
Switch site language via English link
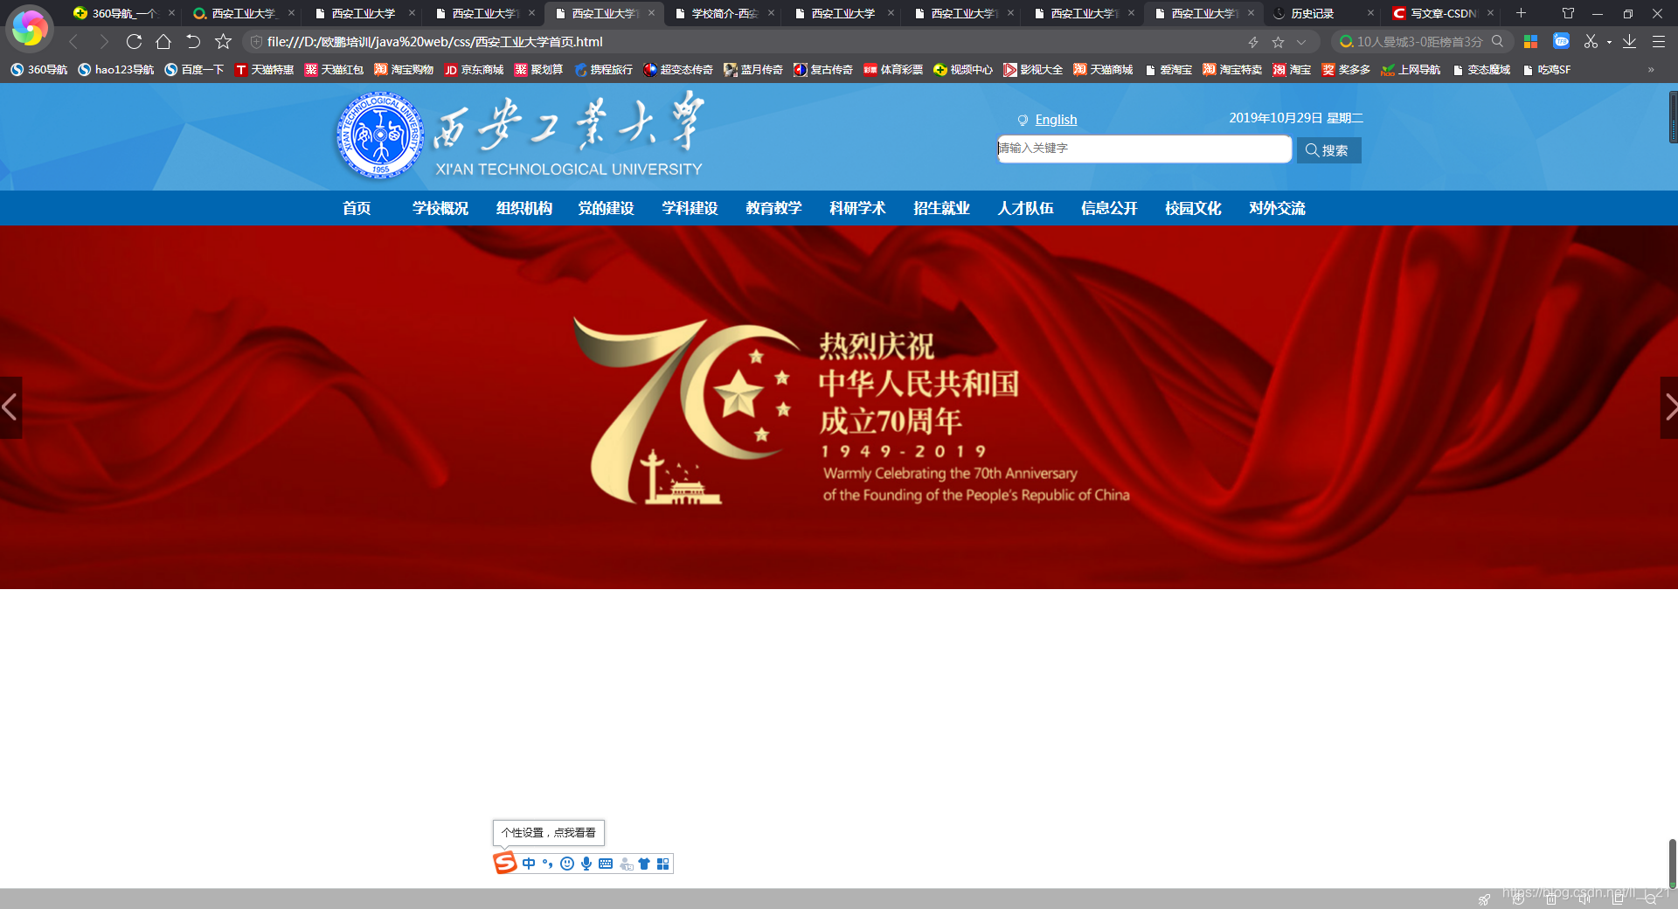pos(1056,120)
